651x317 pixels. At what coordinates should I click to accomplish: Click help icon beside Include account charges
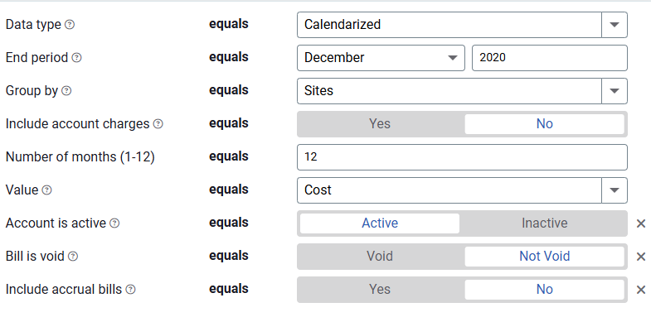click(158, 124)
